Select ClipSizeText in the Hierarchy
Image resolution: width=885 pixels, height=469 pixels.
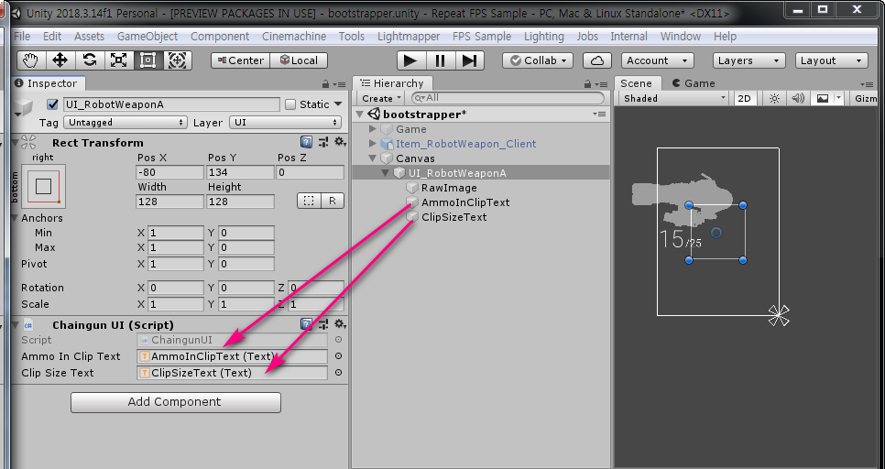pyautogui.click(x=453, y=217)
